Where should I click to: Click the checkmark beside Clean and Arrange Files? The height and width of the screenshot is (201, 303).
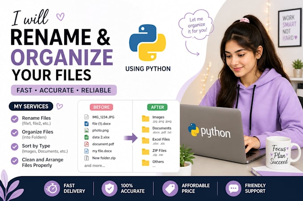[x=15, y=161]
